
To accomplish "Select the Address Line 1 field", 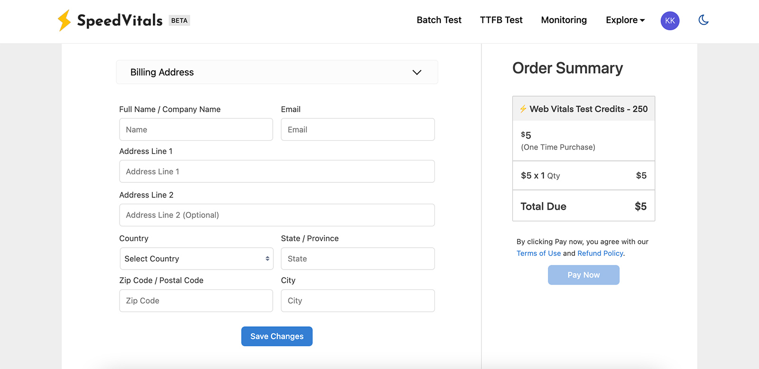I will 277,171.
